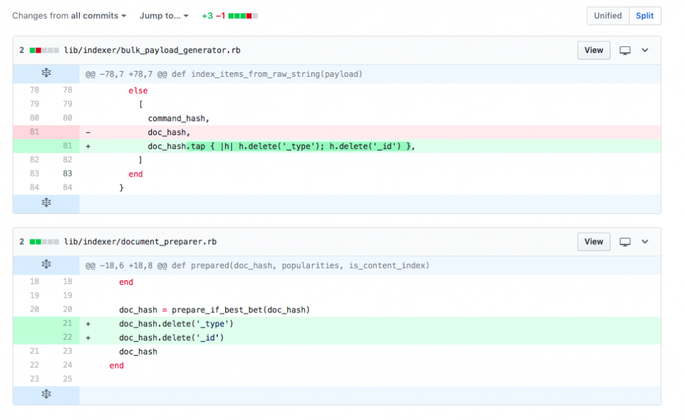View the document_preparer.rb file
The width and height of the screenshot is (684, 420).
[x=594, y=242]
